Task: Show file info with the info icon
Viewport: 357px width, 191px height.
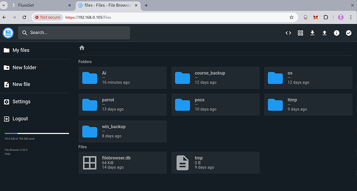Action: pyautogui.click(x=336, y=33)
